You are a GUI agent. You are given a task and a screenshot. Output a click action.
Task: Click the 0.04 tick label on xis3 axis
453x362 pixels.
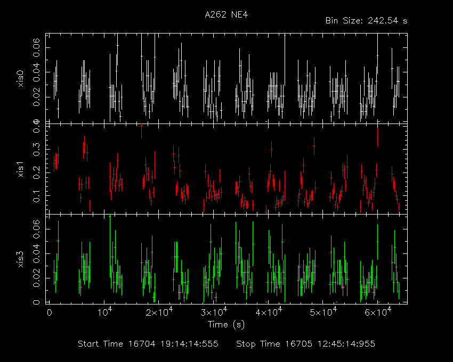click(x=36, y=253)
